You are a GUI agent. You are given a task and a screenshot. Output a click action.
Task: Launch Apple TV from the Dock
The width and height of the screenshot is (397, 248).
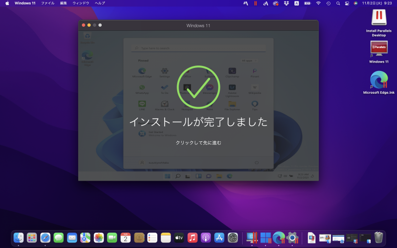coord(179,238)
